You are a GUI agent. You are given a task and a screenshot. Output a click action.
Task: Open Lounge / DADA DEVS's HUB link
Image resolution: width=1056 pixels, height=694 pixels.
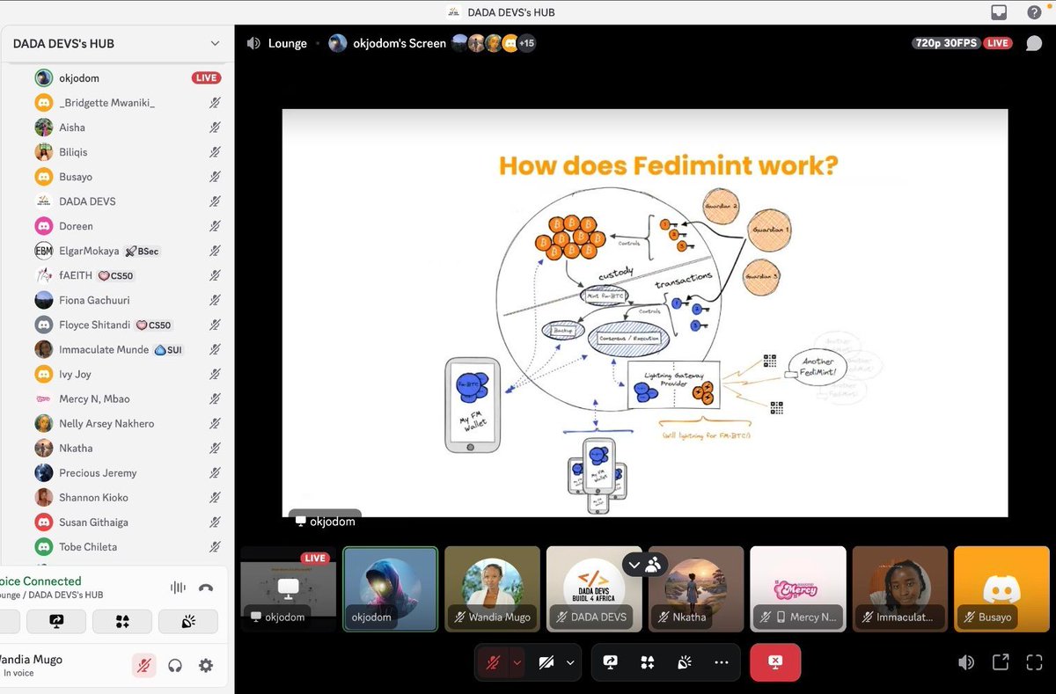[52, 595]
